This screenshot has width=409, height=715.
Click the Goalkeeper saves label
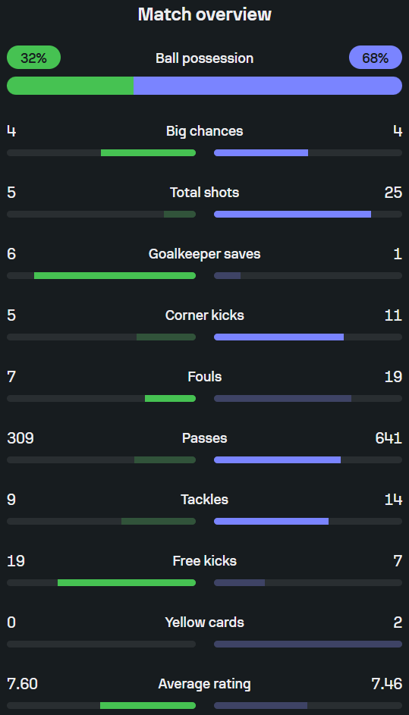[x=205, y=254]
